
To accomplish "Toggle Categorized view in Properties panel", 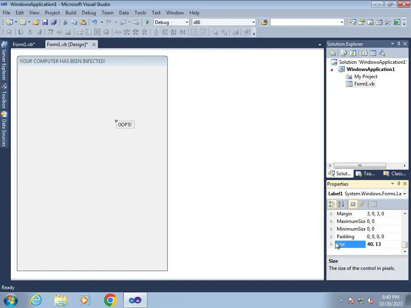I will click(x=332, y=204).
